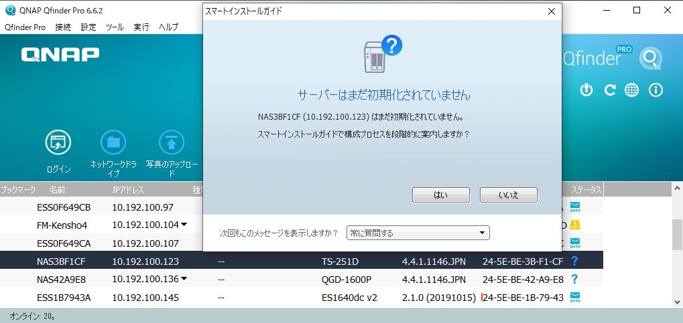Click the power icon in the header
The width and height of the screenshot is (683, 323).
pos(586,90)
